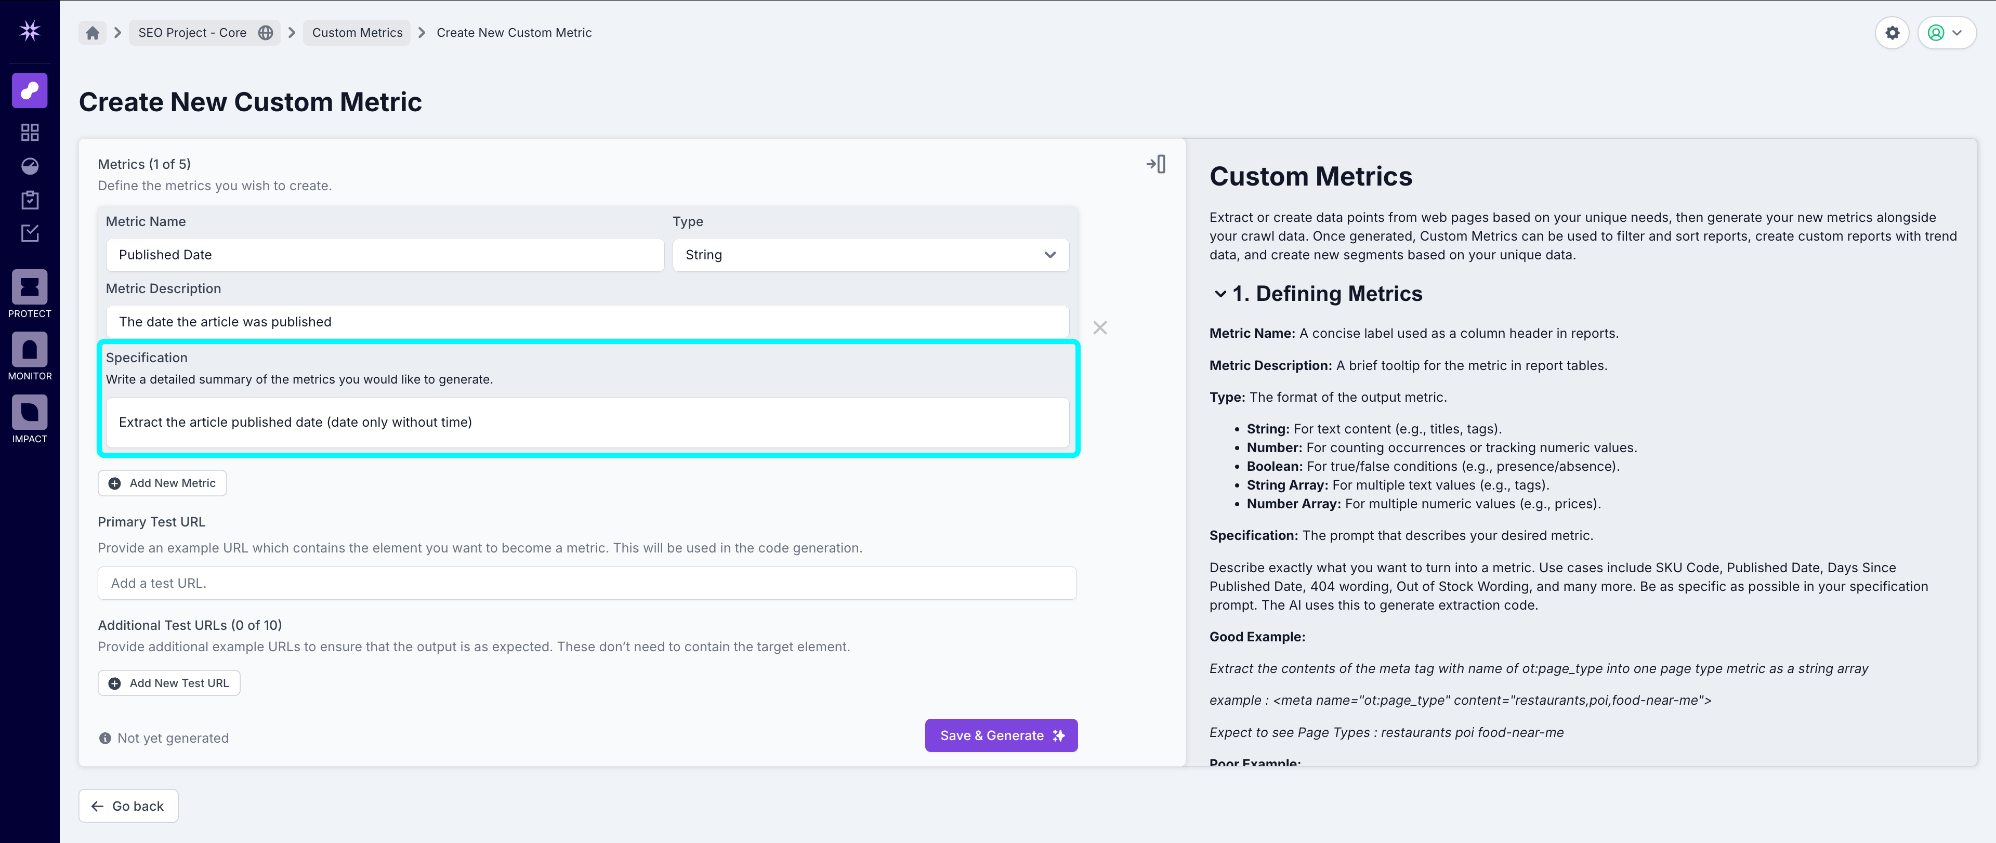1996x843 pixels.
Task: Click the 'Good Example:' text
Action: [1257, 637]
